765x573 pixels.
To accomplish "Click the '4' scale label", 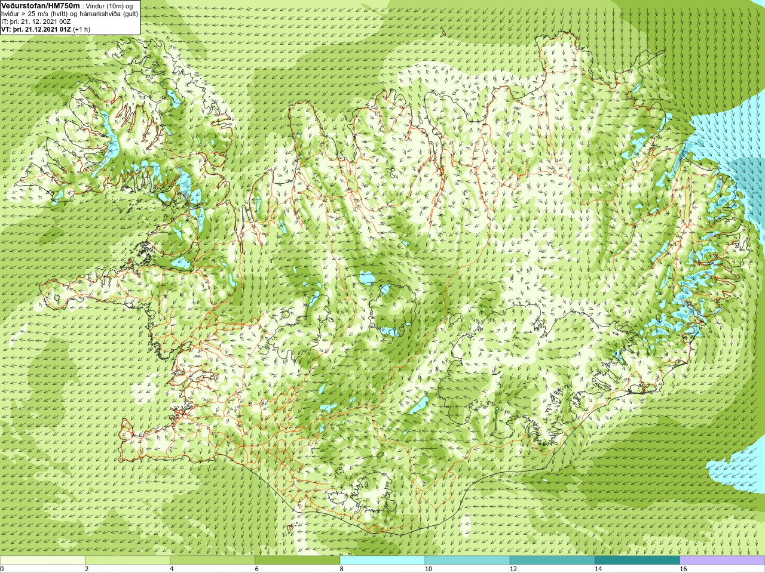I will (x=172, y=569).
